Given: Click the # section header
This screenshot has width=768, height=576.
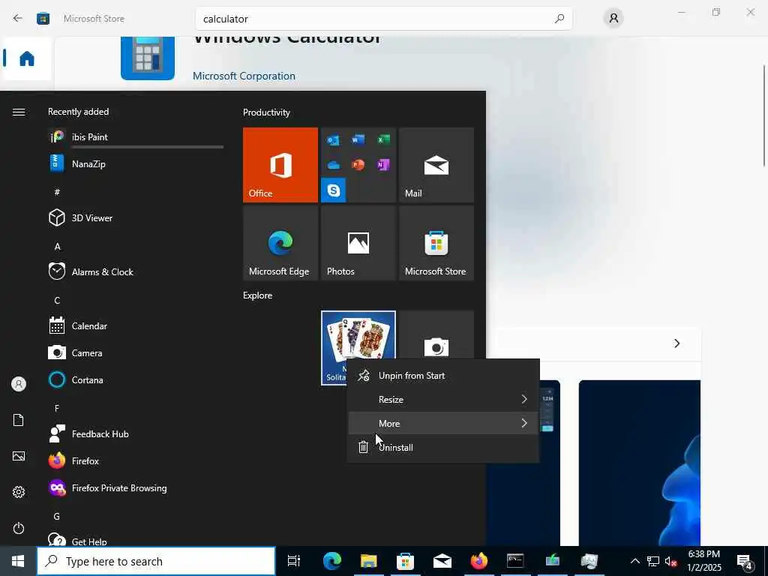Looking at the screenshot, I should pos(57,192).
